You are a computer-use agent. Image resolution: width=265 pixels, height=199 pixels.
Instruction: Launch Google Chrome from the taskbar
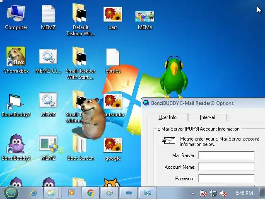point(91,193)
